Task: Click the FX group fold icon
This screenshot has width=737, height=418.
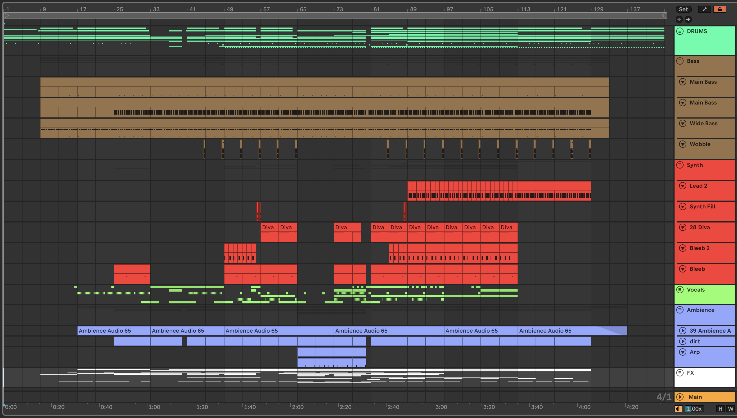Action: (680, 373)
